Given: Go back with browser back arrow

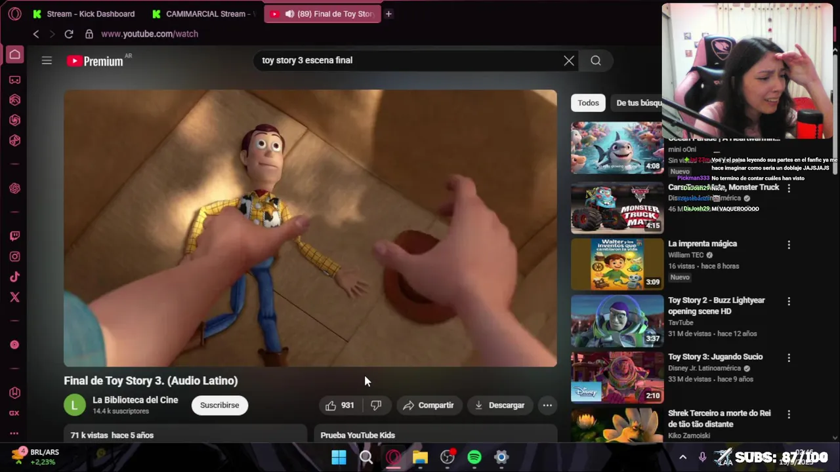Looking at the screenshot, I should click(x=36, y=34).
